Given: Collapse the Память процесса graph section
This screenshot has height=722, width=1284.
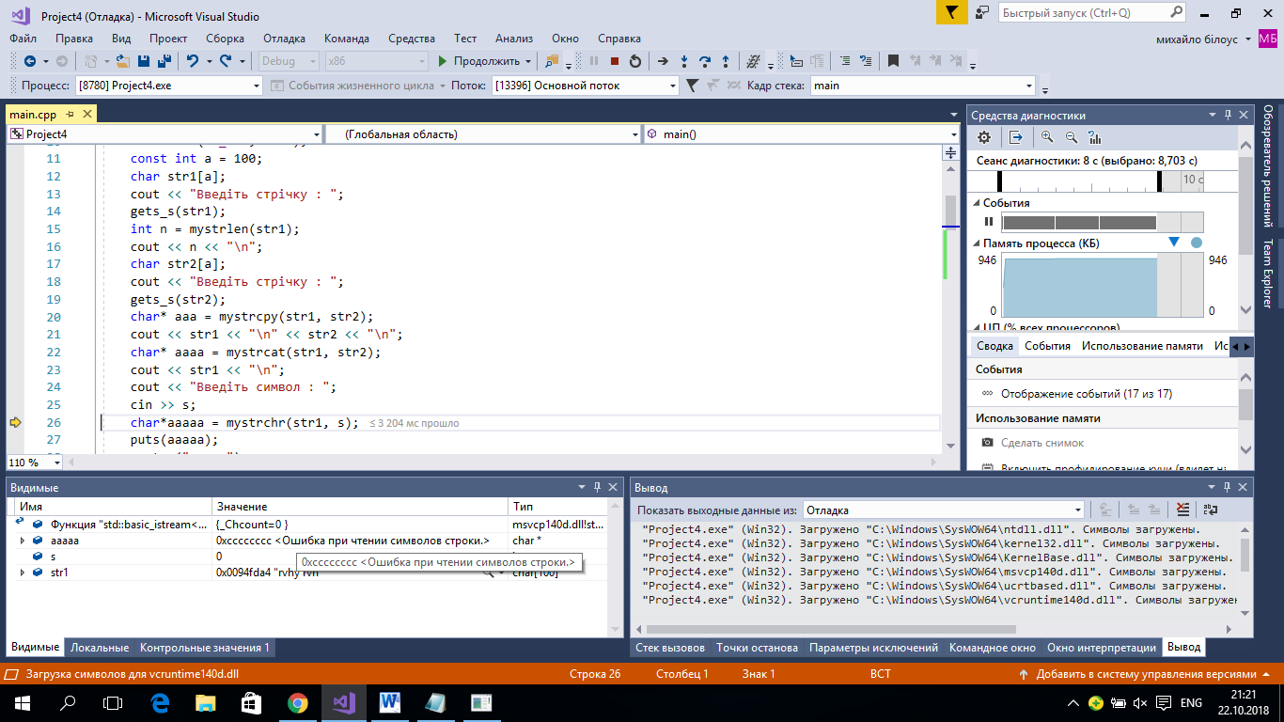Looking at the screenshot, I should [x=976, y=243].
